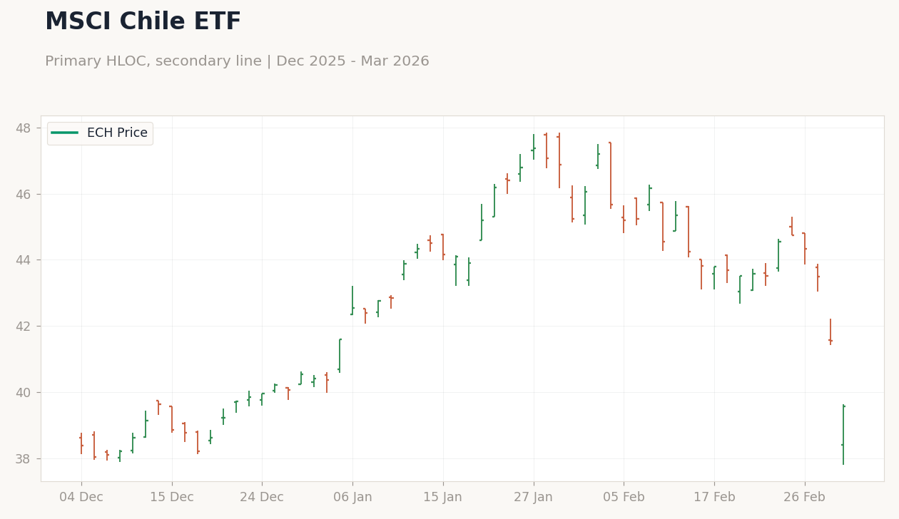Click the tall green bar at 06 Jan
This screenshot has width=899, height=519.
tap(352, 300)
